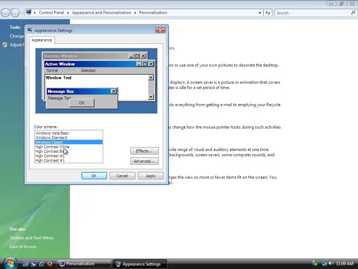Click the shield icon beside Adjust
358x269 pixels.
point(5,44)
